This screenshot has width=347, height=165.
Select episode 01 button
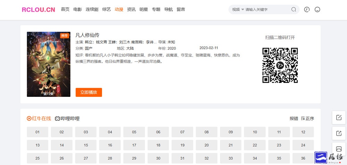(37, 132)
